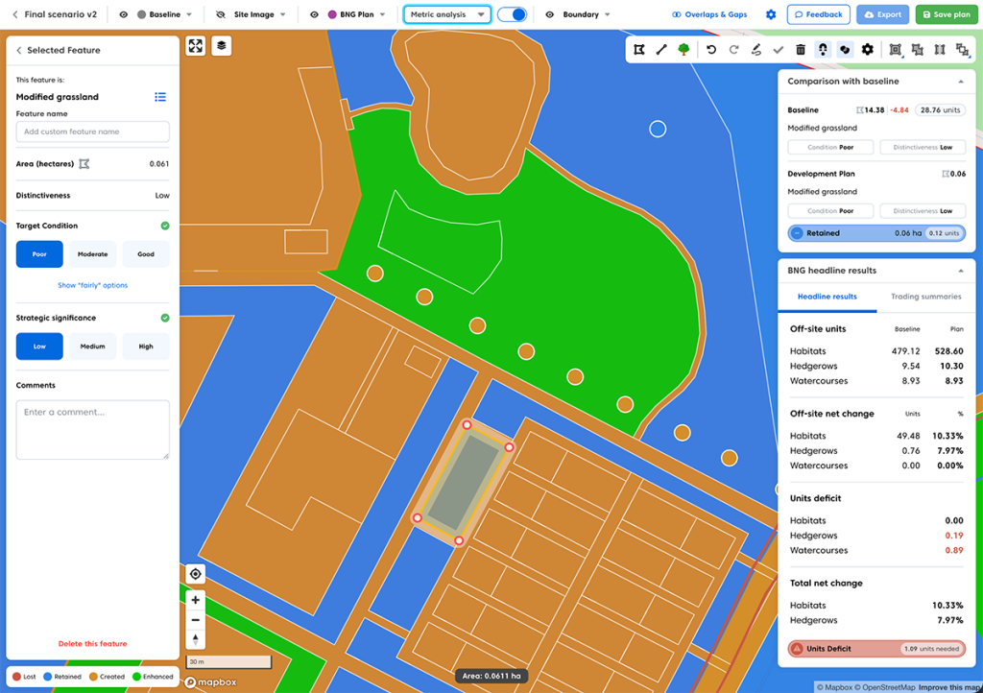This screenshot has height=693, width=983.
Task: Switch off the blue metric toggle
Action: (513, 14)
